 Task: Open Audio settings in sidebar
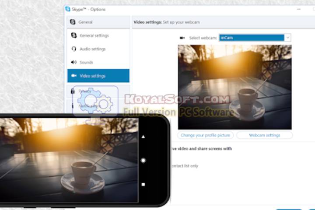(x=98, y=49)
